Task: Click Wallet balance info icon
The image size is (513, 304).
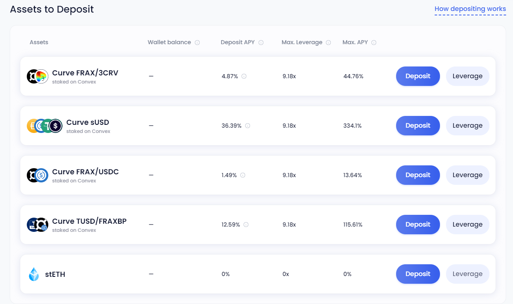Action: [x=197, y=43]
